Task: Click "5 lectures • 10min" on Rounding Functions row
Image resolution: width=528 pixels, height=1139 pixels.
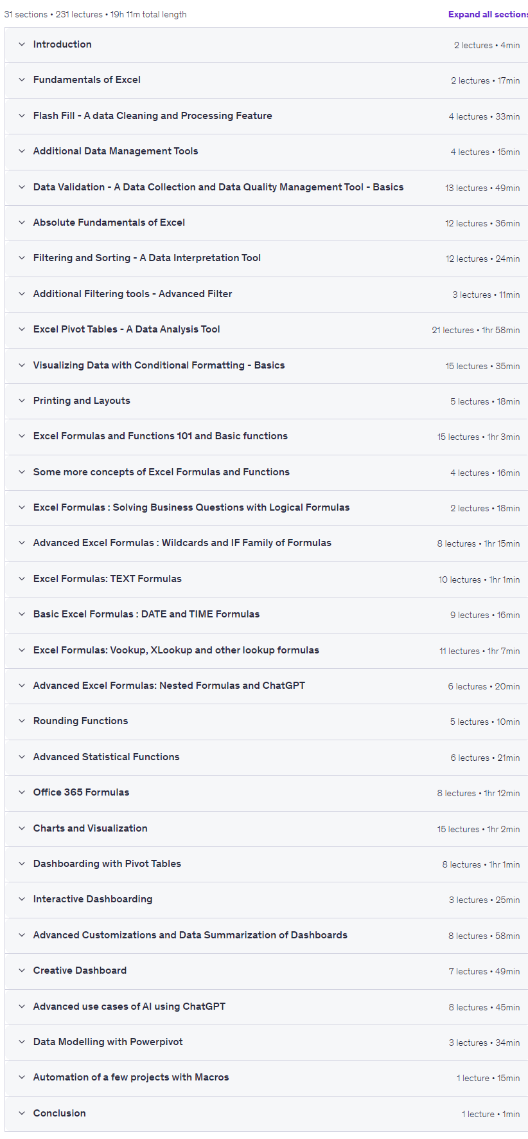Action: (x=485, y=722)
